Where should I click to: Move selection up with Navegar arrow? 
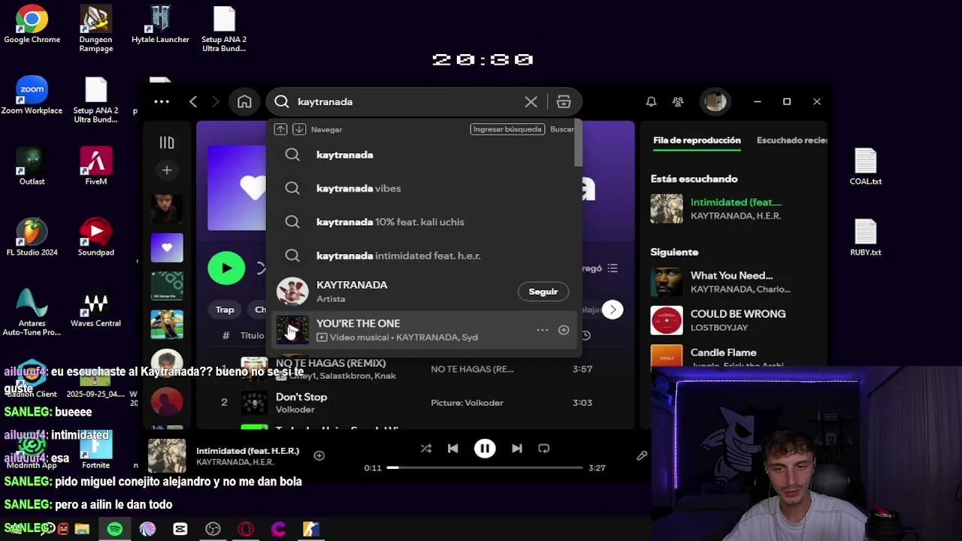[280, 129]
